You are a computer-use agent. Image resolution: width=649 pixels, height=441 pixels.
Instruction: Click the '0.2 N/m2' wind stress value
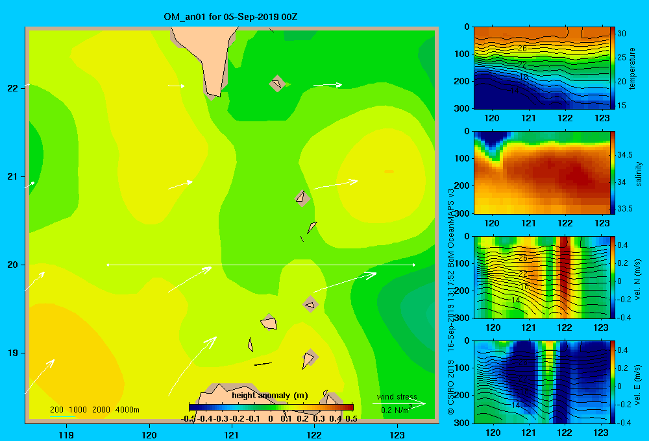click(397, 410)
